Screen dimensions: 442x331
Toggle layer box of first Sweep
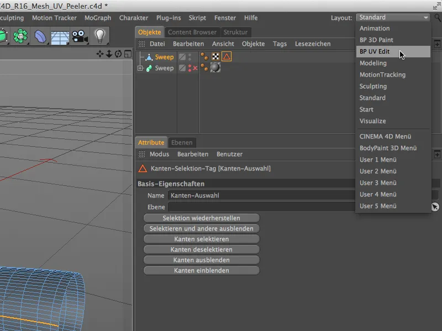[182, 57]
